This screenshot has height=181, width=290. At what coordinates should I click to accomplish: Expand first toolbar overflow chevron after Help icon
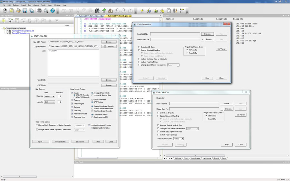point(58,12)
